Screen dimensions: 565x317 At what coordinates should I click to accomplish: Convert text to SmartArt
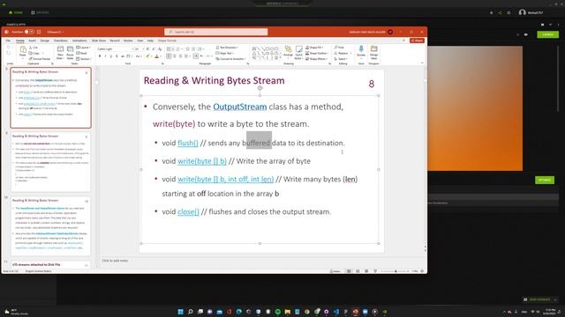click(x=230, y=59)
